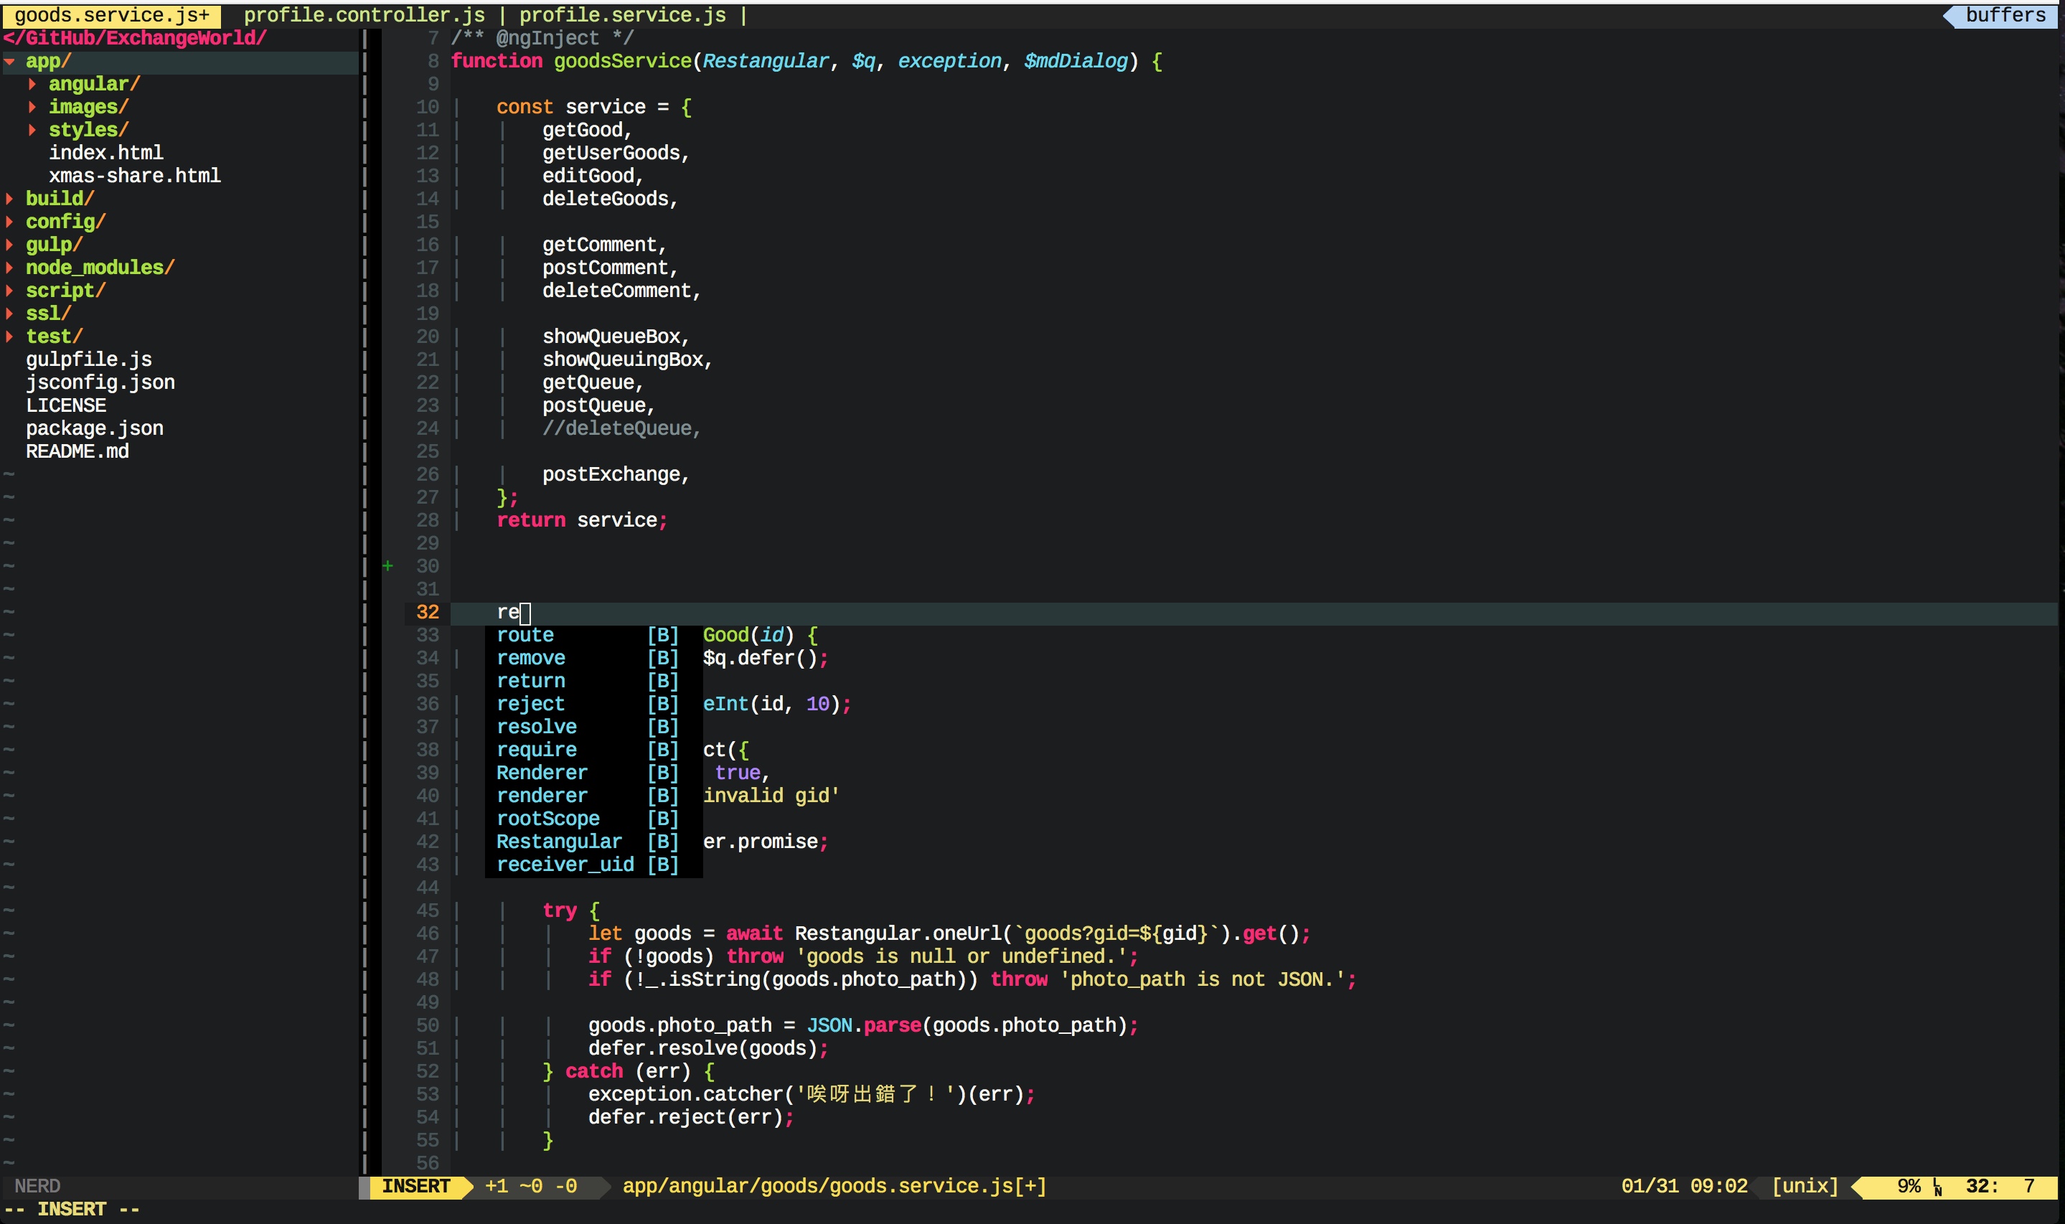Screen dimensions: 2065x1224
Task: Expand the angular/ folder arrow
Action: click(x=32, y=84)
